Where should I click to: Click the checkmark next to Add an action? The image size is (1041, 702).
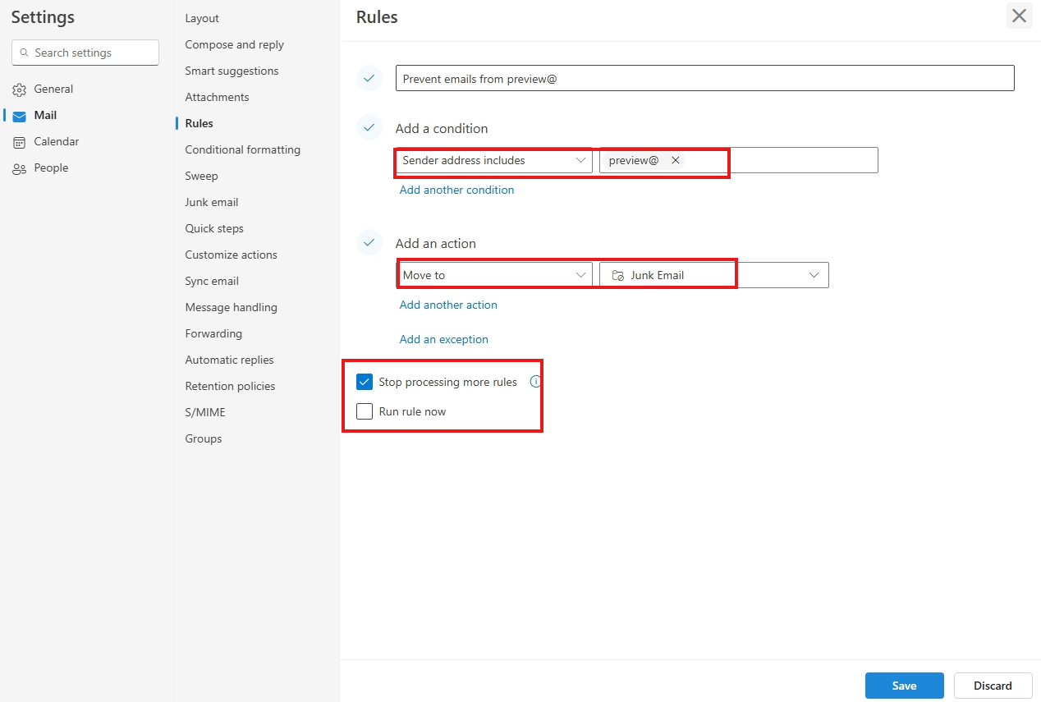[369, 242]
